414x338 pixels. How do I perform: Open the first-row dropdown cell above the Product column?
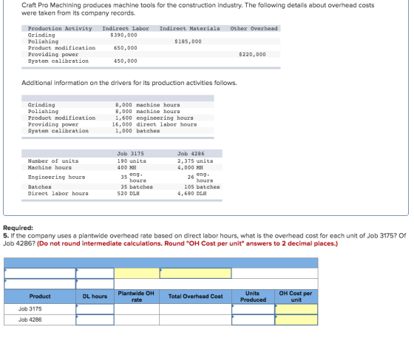(40, 274)
